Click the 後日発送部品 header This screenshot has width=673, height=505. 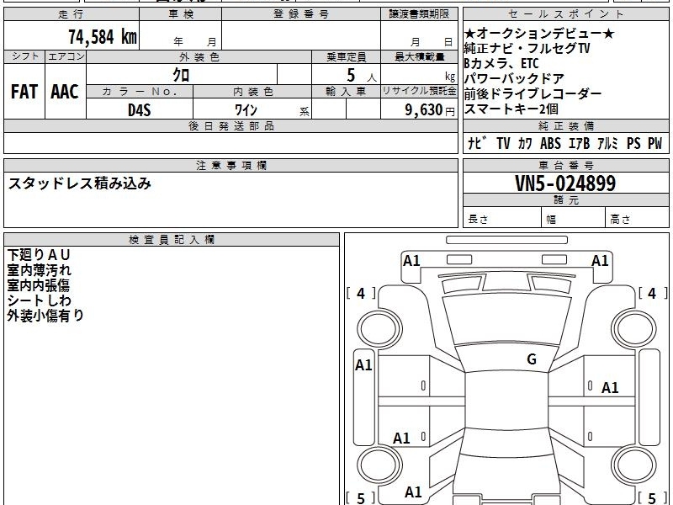(231, 125)
